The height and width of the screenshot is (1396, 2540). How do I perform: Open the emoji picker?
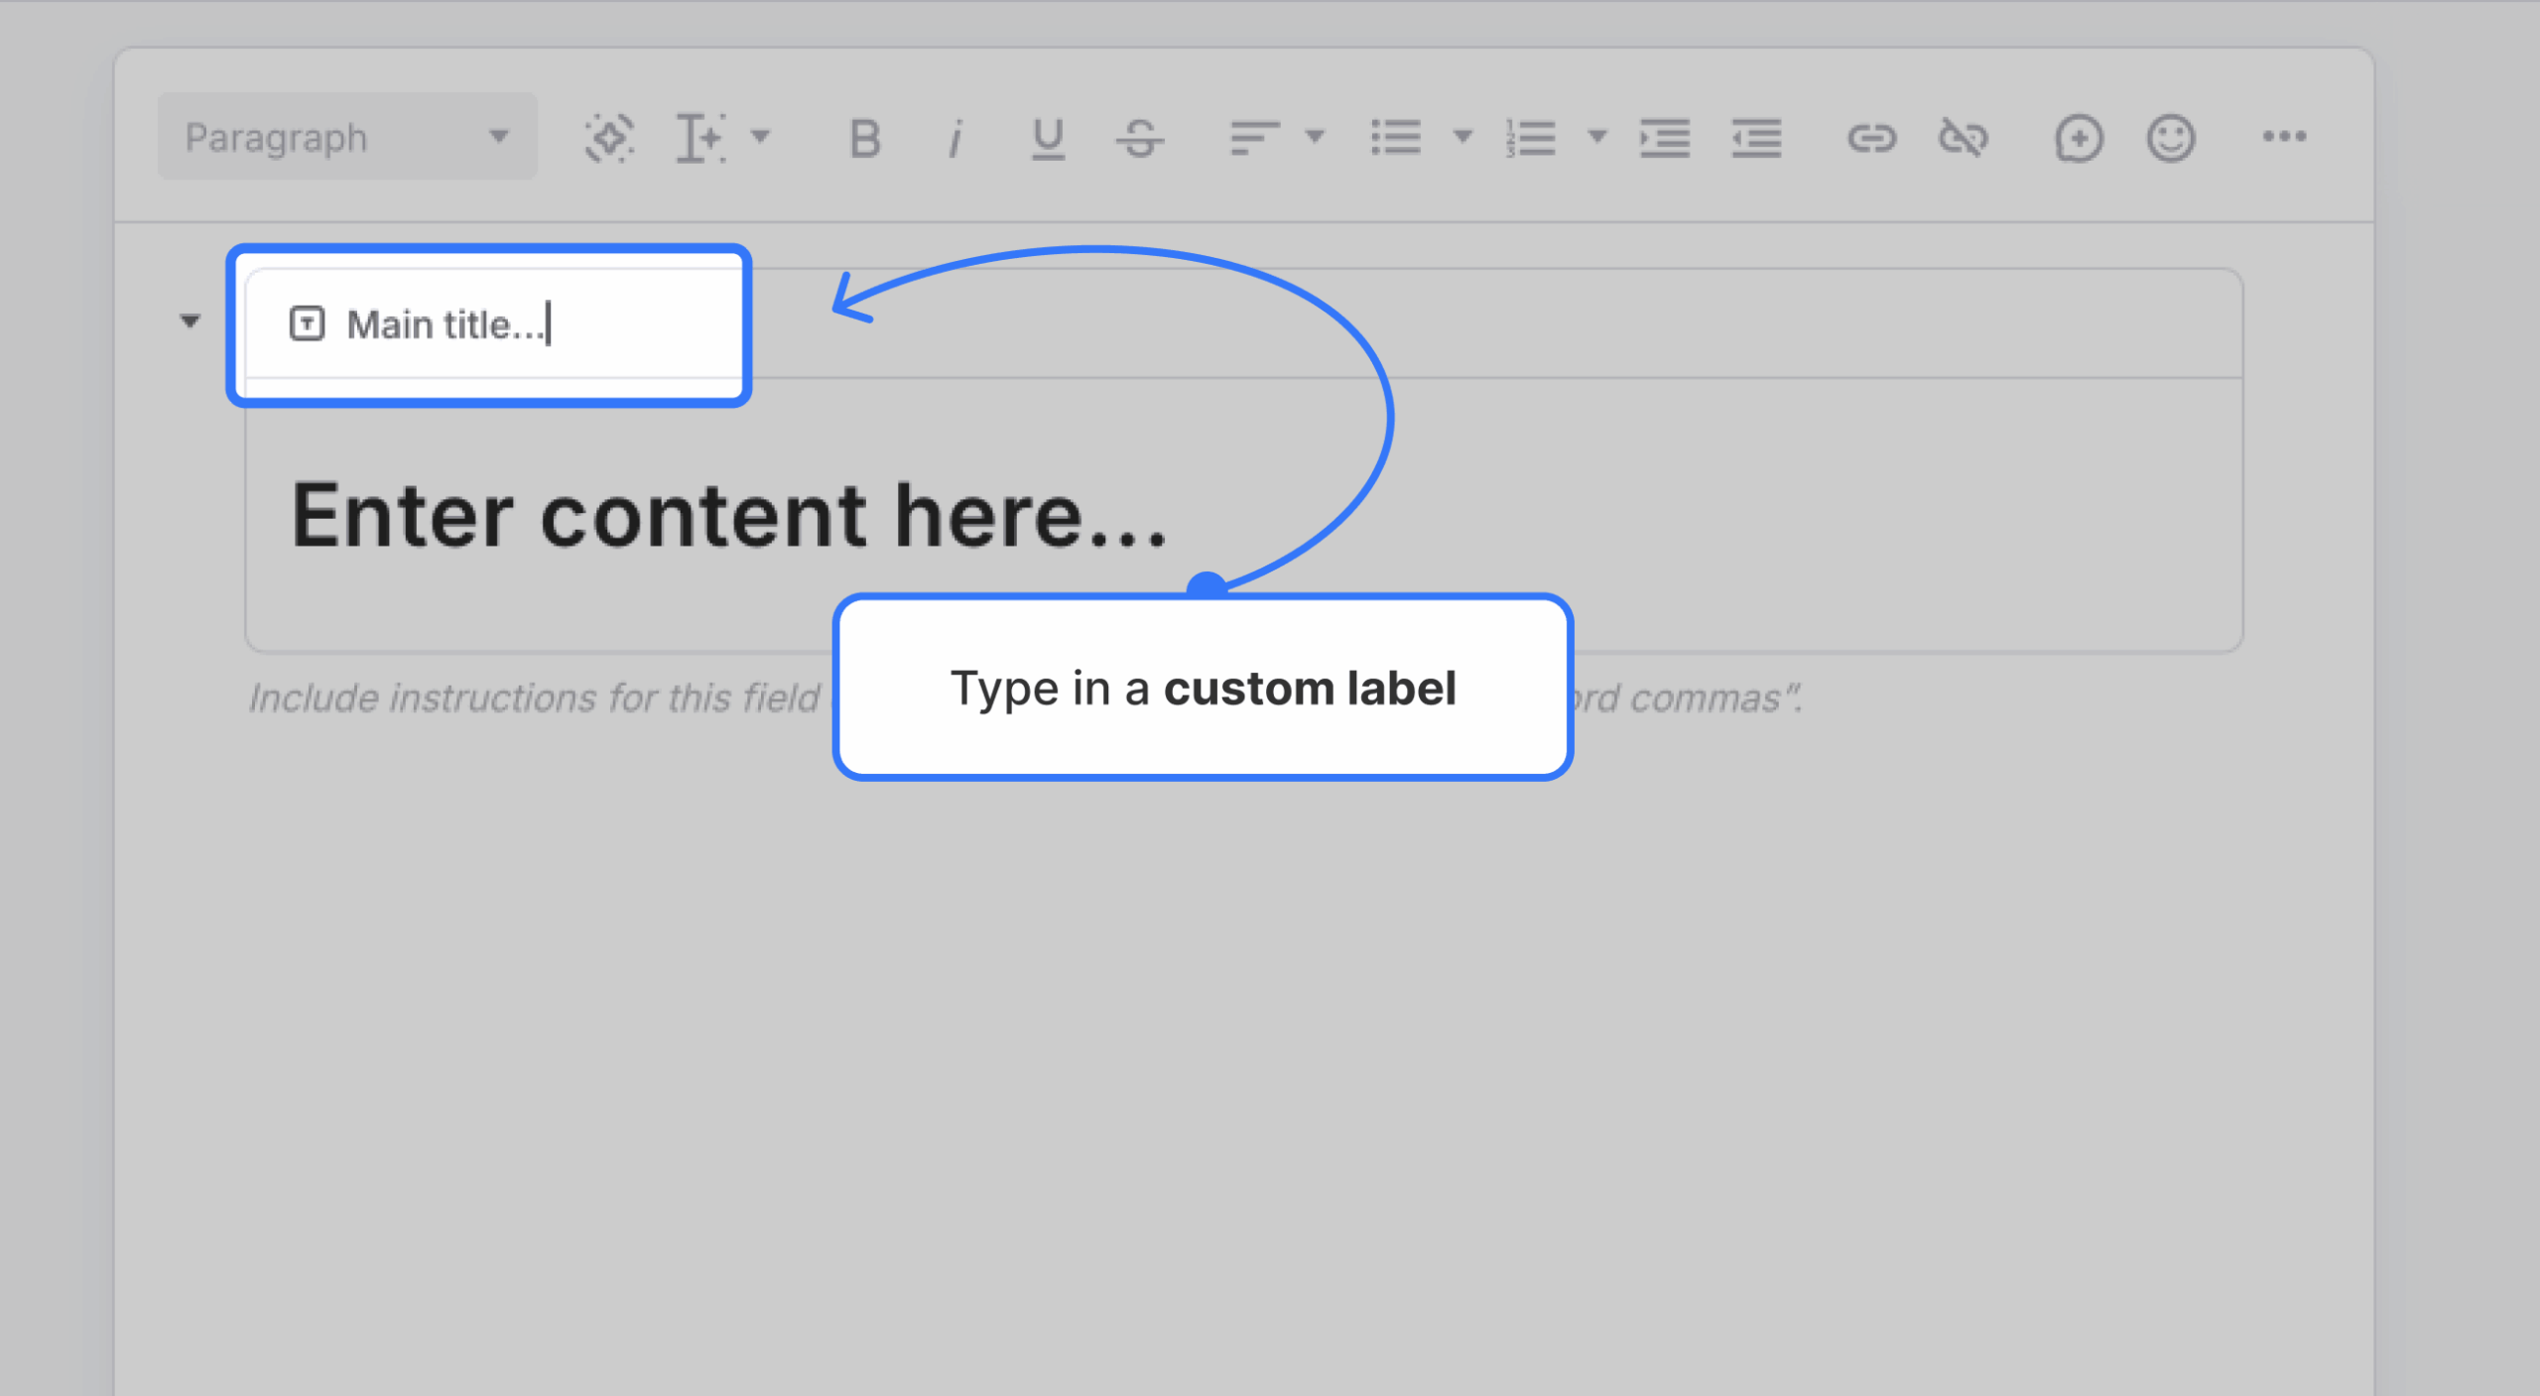2171,138
